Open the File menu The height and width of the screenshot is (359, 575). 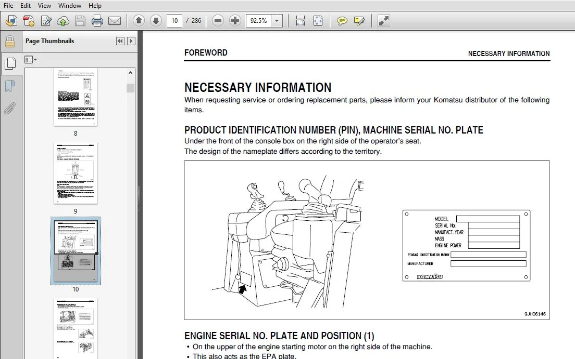click(x=8, y=6)
